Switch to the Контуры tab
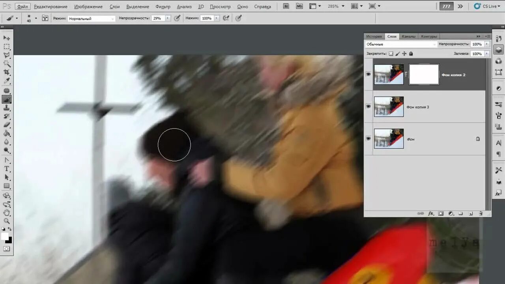Screen dimensions: 505x284 [429, 36]
